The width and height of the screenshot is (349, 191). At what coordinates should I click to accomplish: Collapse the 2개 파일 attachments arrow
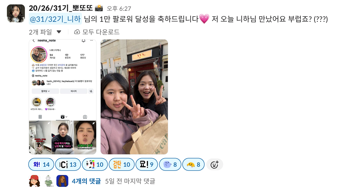coord(59,32)
